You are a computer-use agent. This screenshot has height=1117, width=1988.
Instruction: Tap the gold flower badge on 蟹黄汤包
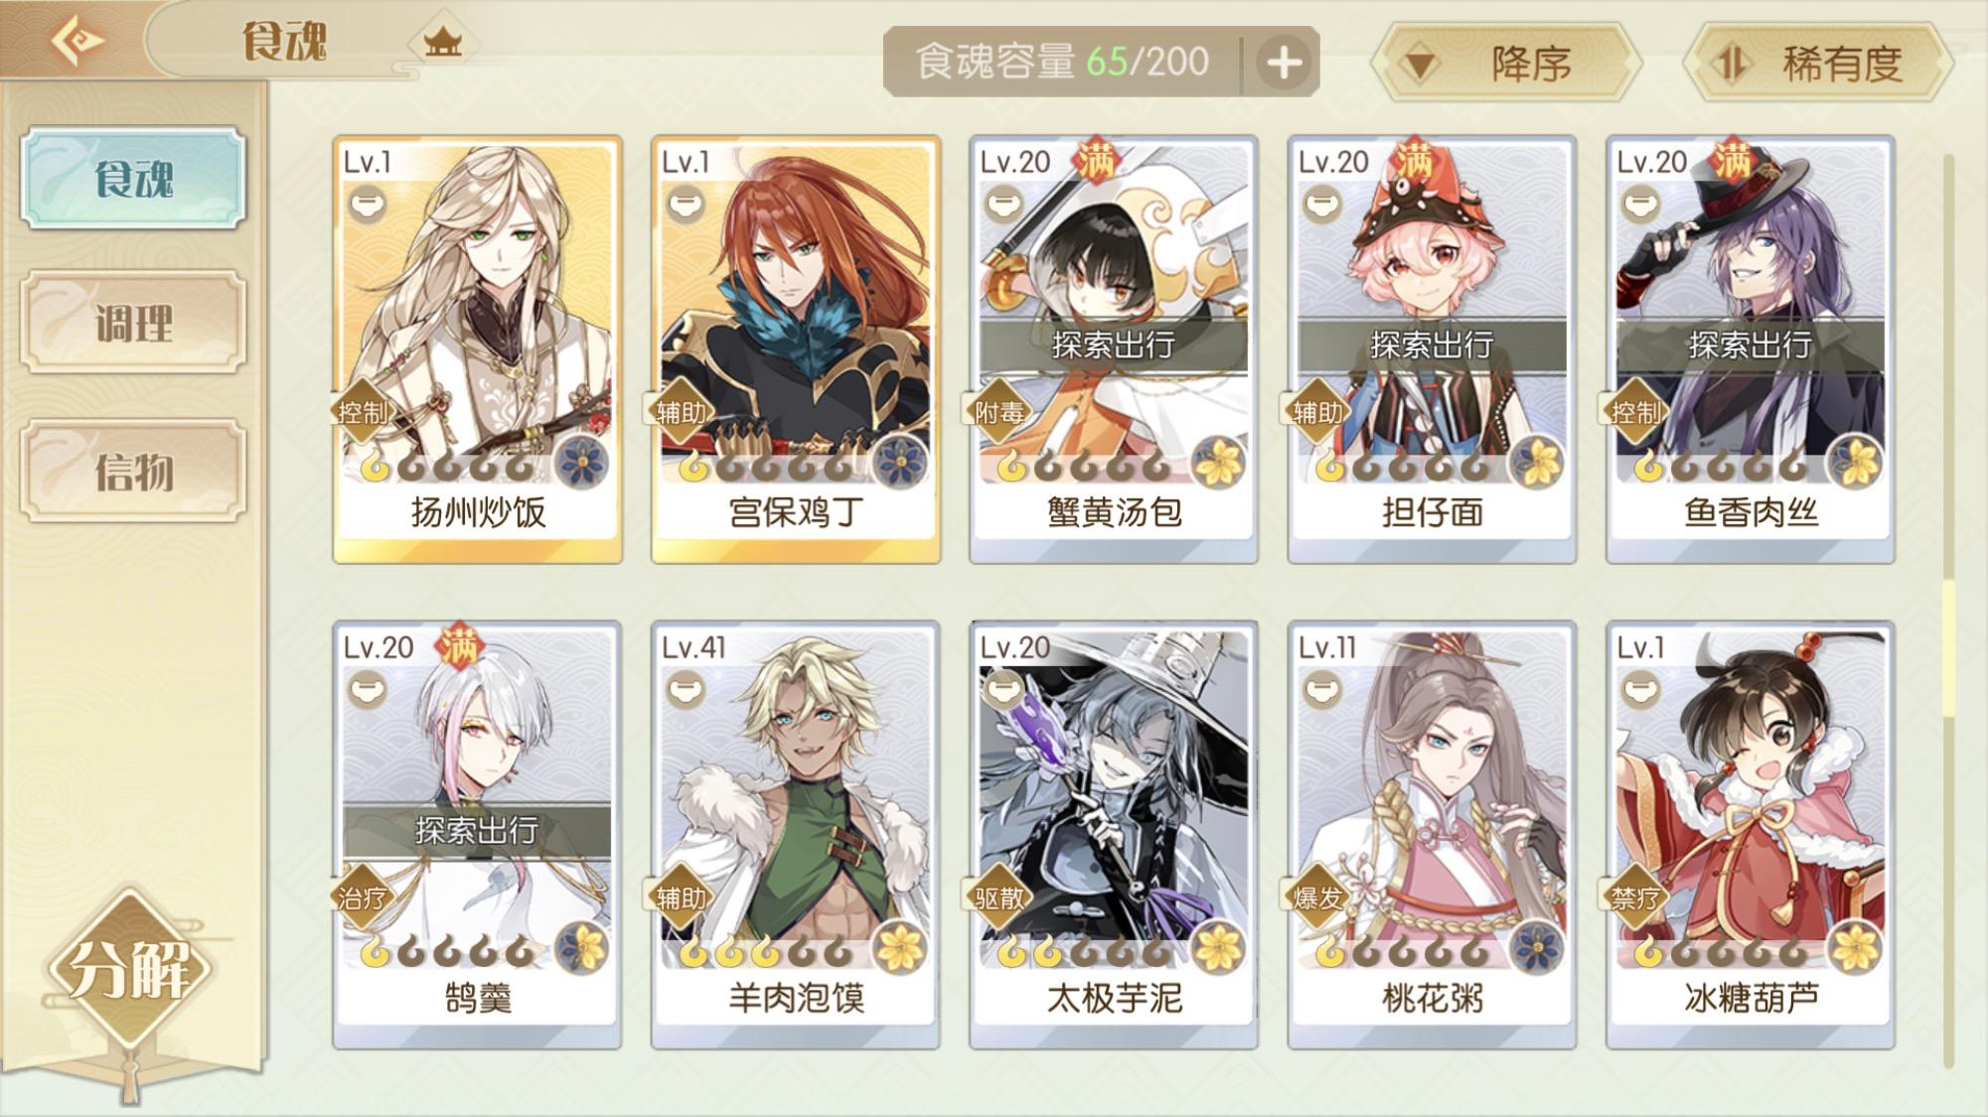[1218, 462]
